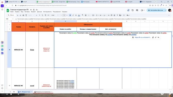Click the increase decimal places button
This screenshot has width=173, height=97.
click(x=45, y=15)
